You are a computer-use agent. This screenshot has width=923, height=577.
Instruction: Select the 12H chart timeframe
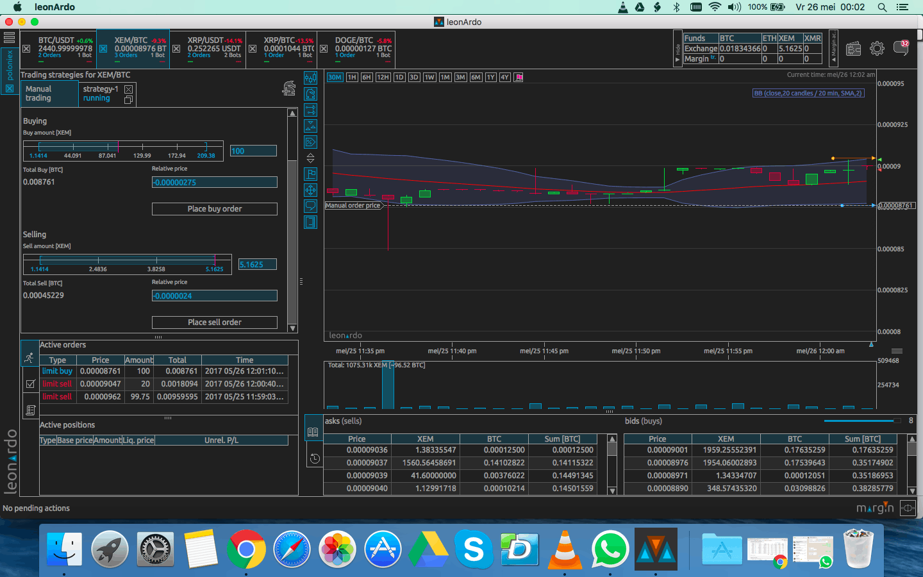click(x=383, y=78)
